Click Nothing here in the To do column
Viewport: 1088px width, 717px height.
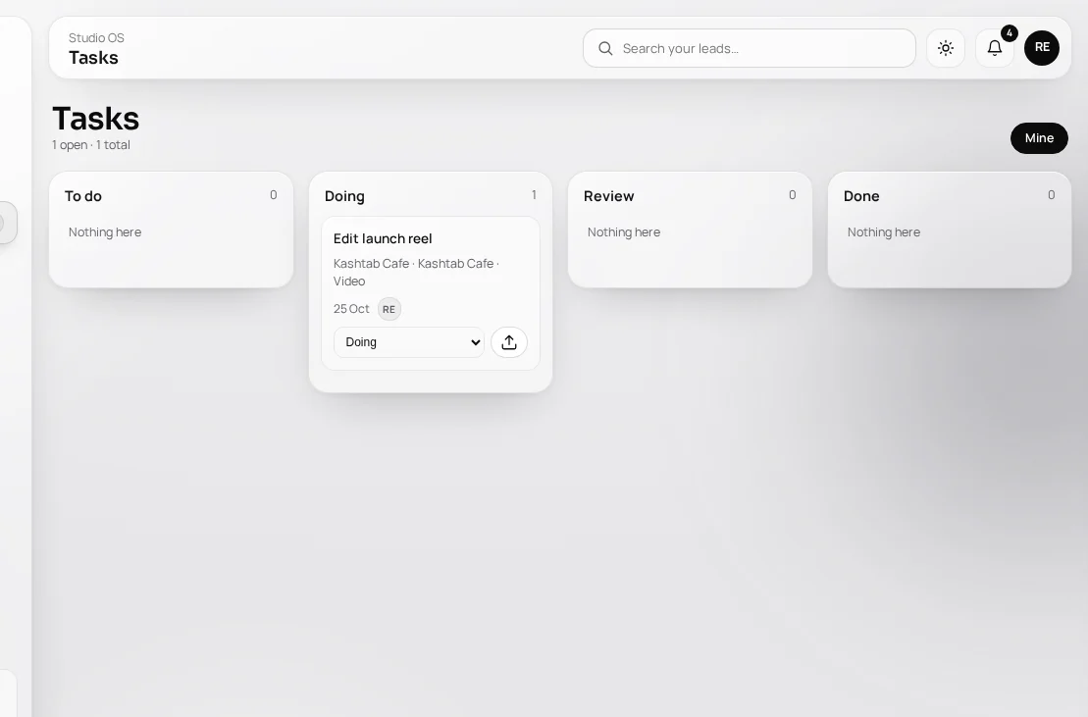coord(105,232)
